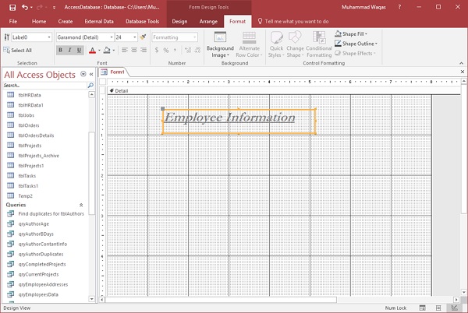The height and width of the screenshot is (313, 468).
Task: Collapse the navigation pane with chevron
Action: coord(91,75)
